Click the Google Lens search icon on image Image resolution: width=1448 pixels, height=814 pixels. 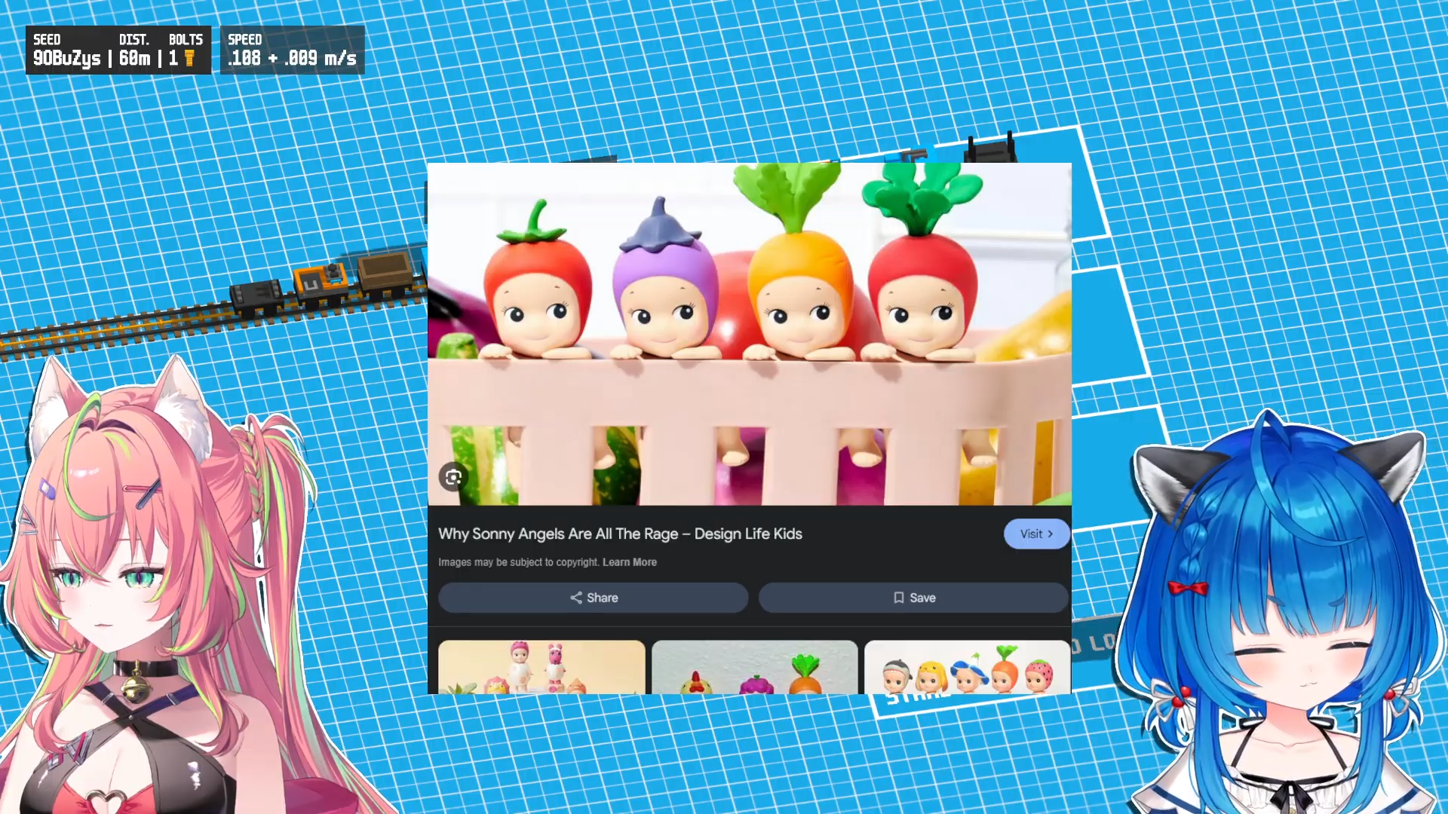(453, 477)
